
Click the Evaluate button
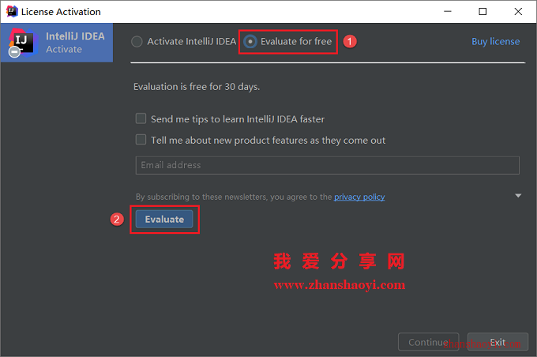[x=164, y=220]
